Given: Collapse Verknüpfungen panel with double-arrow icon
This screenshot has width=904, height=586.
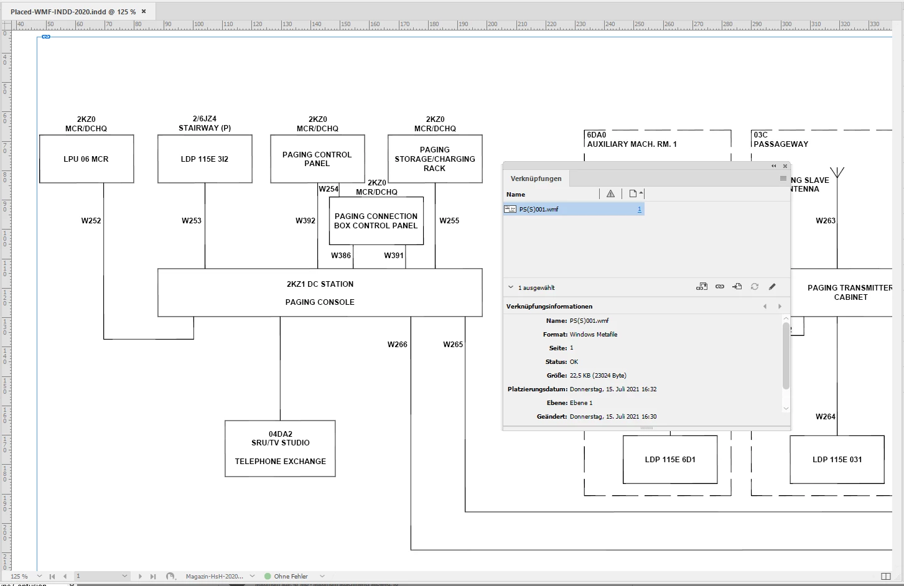Looking at the screenshot, I should click(x=774, y=166).
